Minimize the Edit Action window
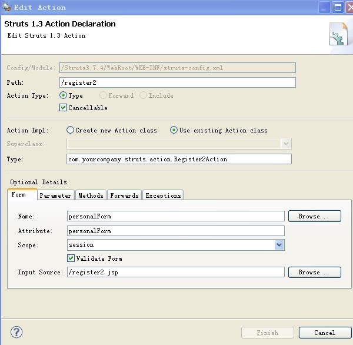 [324, 8]
